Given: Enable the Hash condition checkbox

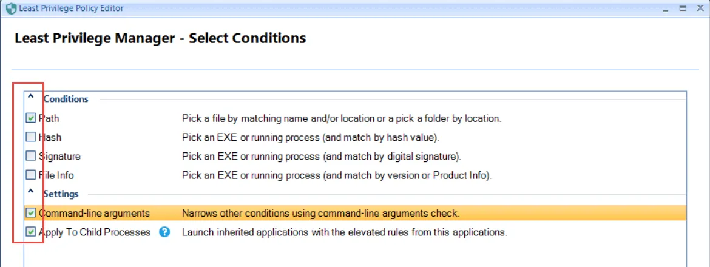Looking at the screenshot, I should [30, 137].
